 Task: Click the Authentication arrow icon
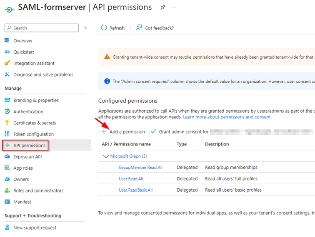pos(7,111)
